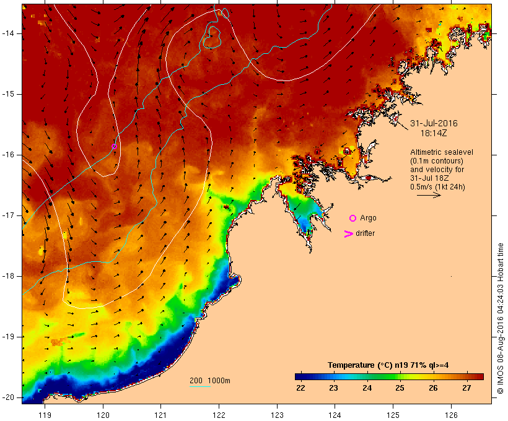Click the colorbar value '26'
This screenshot has height=421, width=508.
tap(433, 388)
